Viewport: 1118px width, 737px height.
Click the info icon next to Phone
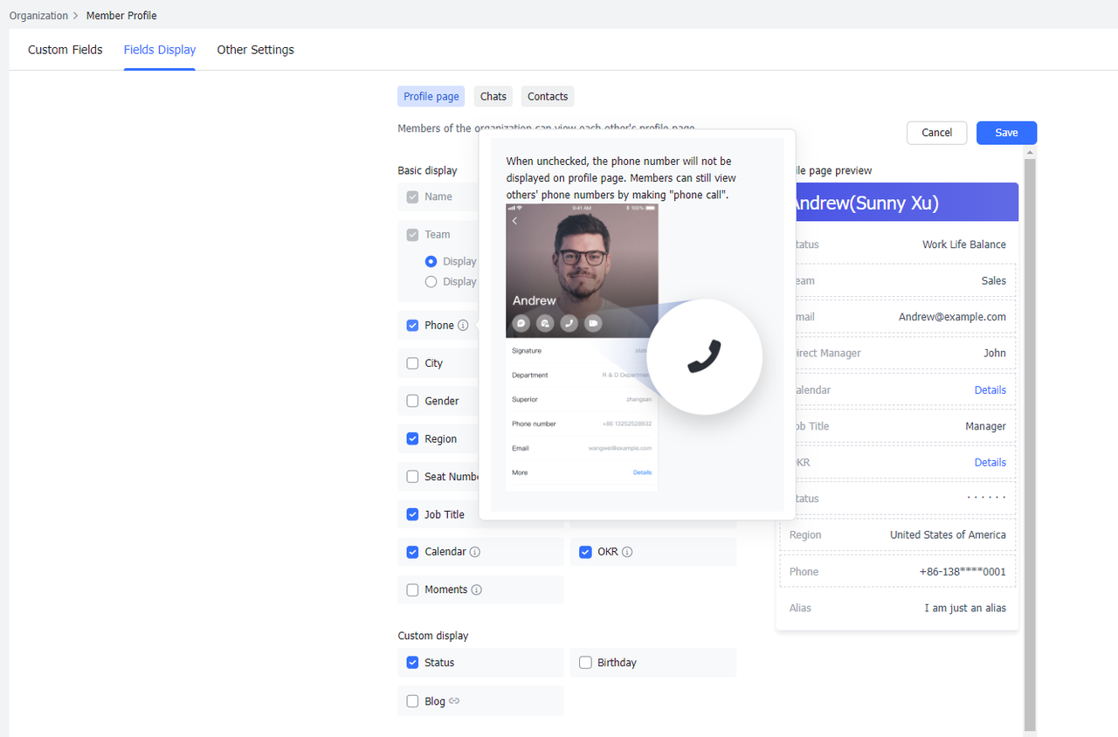pyautogui.click(x=463, y=326)
